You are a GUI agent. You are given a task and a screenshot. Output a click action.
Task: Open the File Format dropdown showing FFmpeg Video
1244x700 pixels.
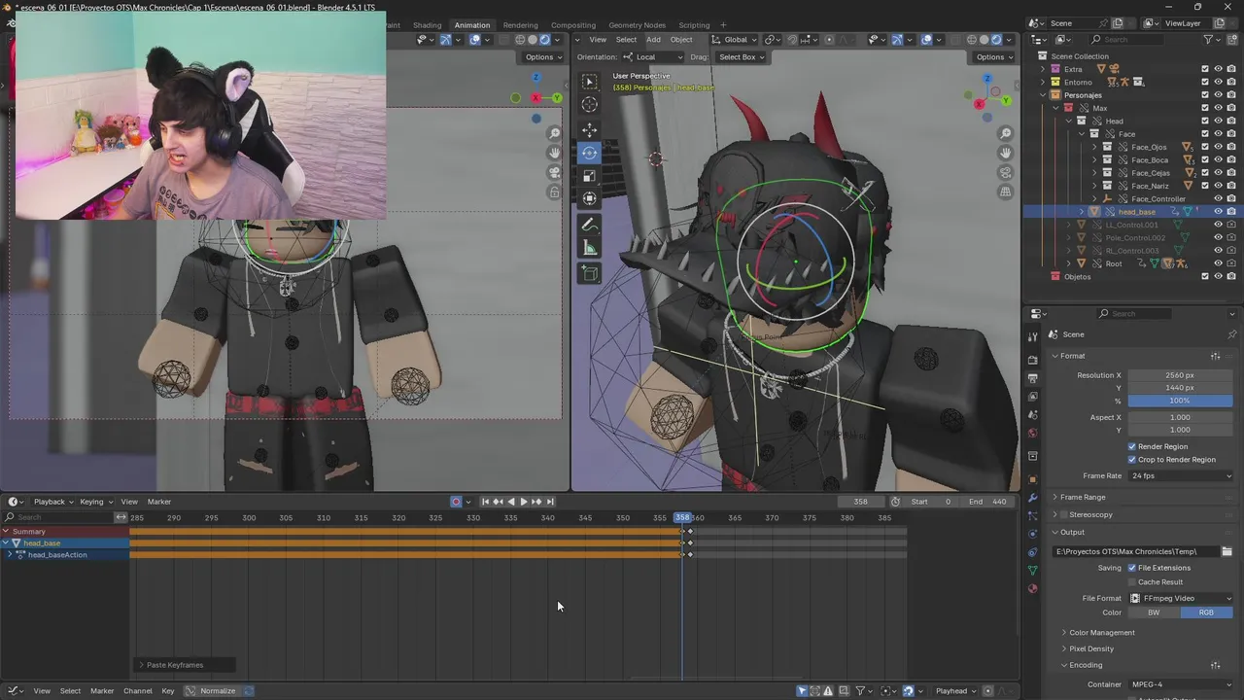tap(1180, 598)
